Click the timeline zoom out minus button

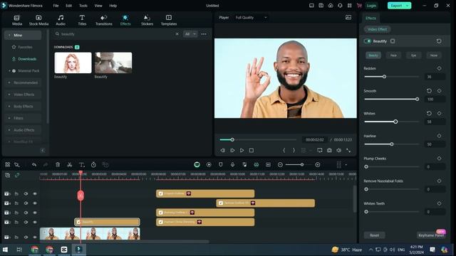click(280, 165)
